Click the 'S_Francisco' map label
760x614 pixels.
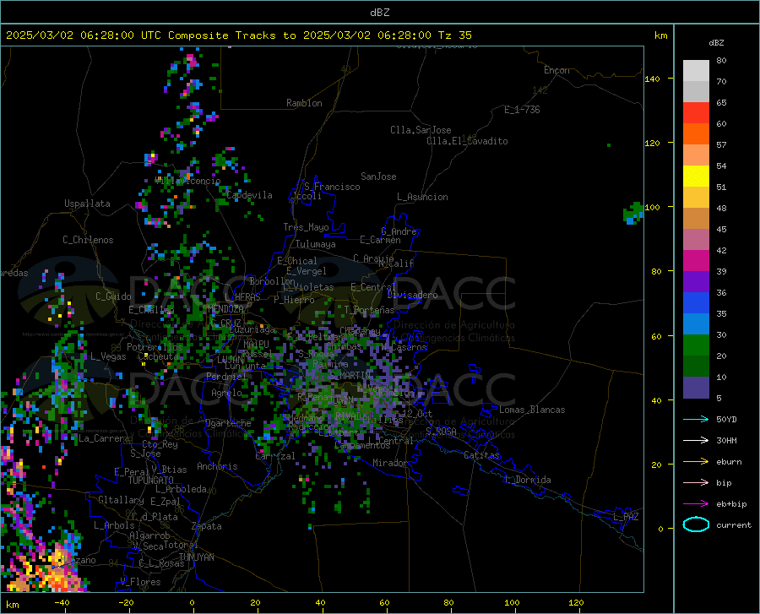tap(332, 187)
